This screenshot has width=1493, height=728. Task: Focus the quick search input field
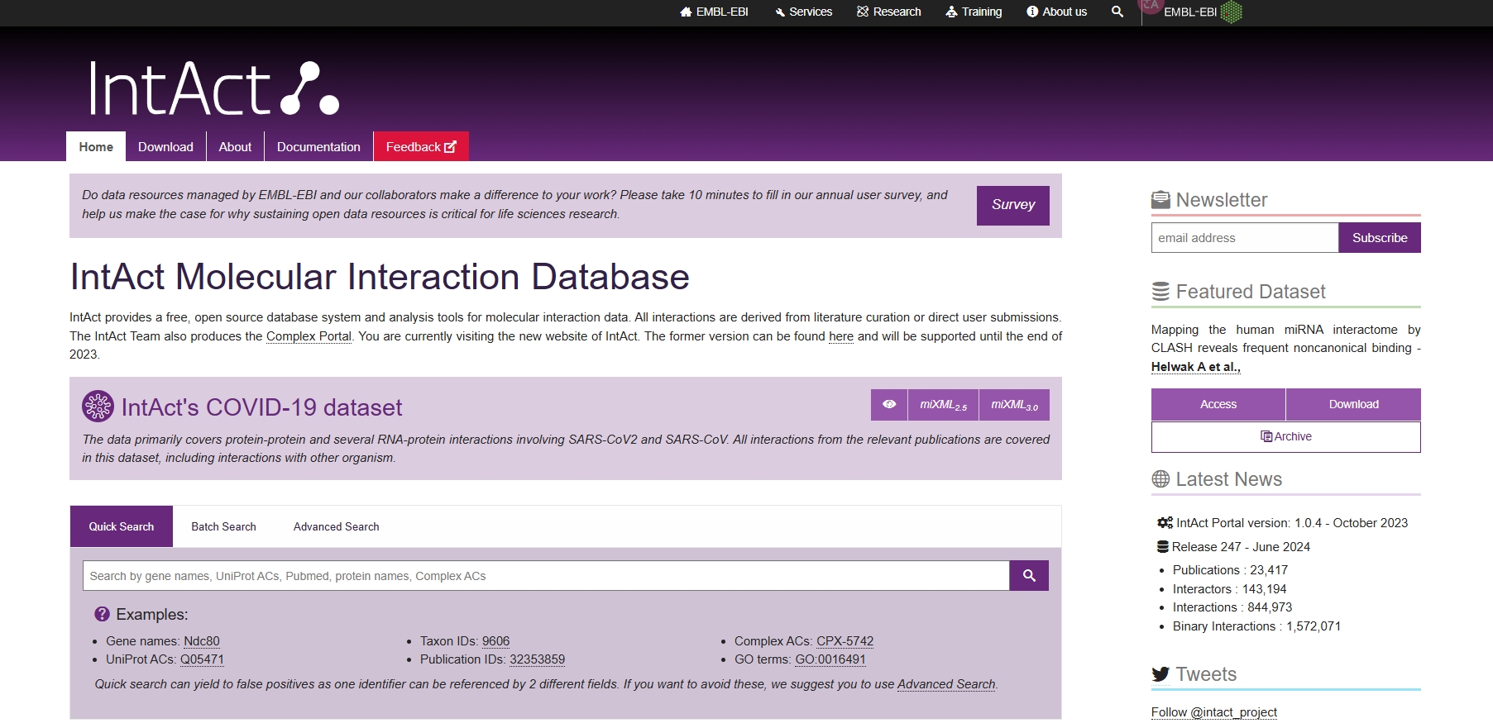[546, 576]
